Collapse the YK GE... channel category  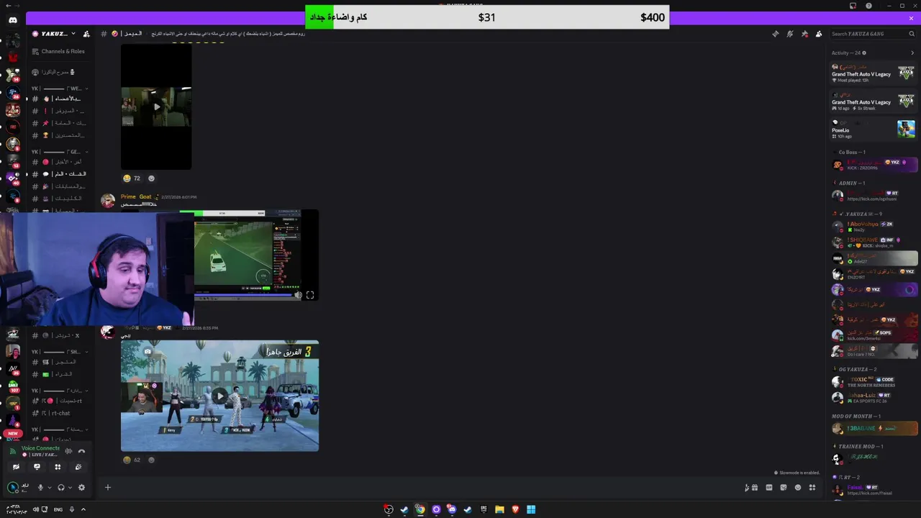60,152
